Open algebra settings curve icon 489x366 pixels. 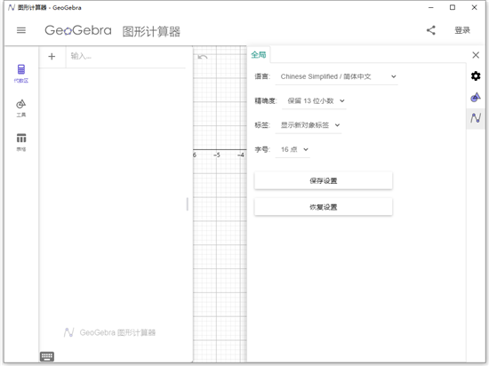[476, 118]
